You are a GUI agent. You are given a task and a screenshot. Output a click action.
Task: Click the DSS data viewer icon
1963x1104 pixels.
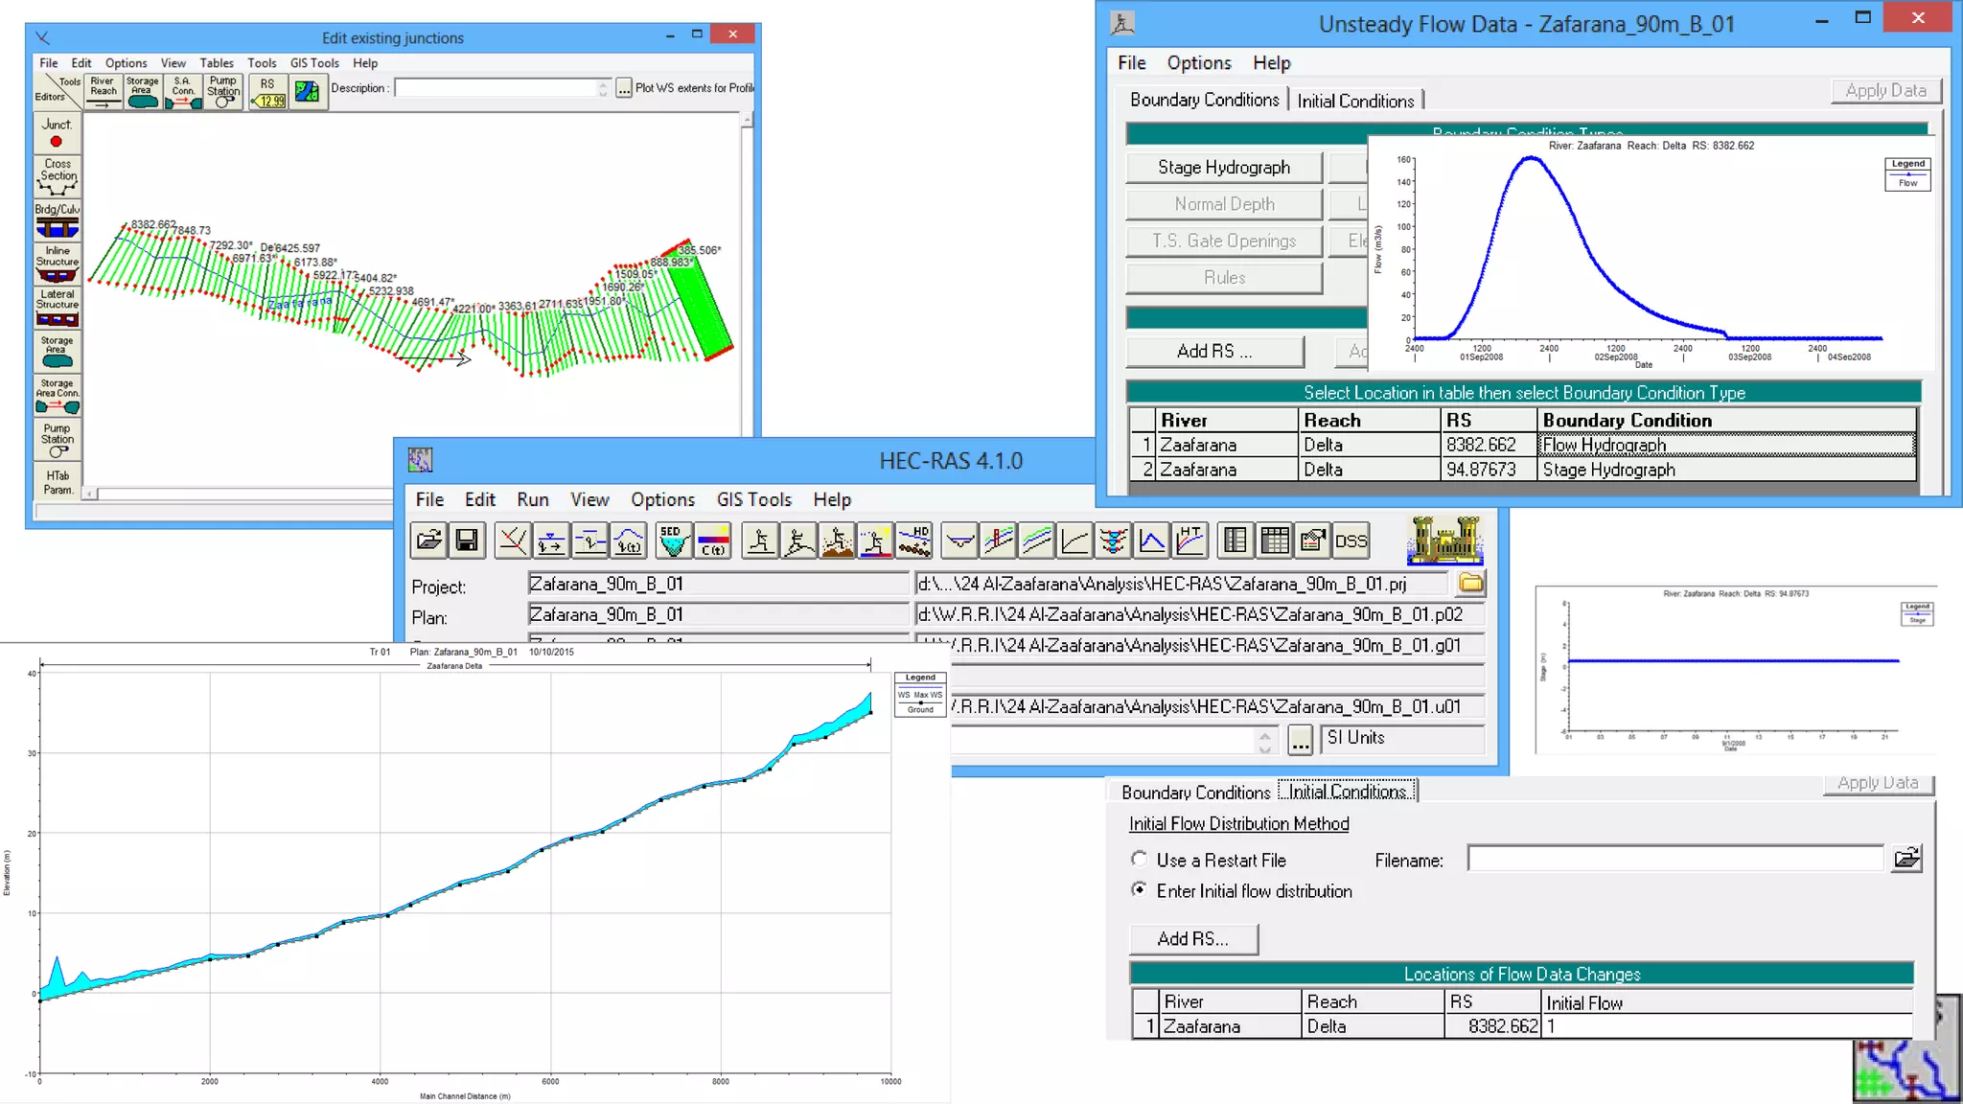1351,540
